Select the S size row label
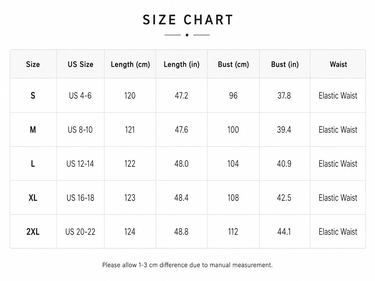Image resolution: width=375 pixels, height=281 pixels. click(x=33, y=95)
